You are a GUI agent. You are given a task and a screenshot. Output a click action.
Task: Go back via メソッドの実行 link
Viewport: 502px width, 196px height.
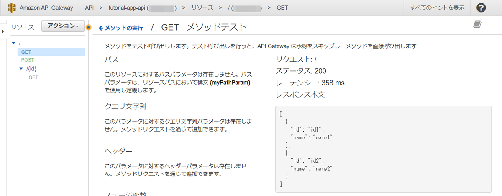point(121,28)
